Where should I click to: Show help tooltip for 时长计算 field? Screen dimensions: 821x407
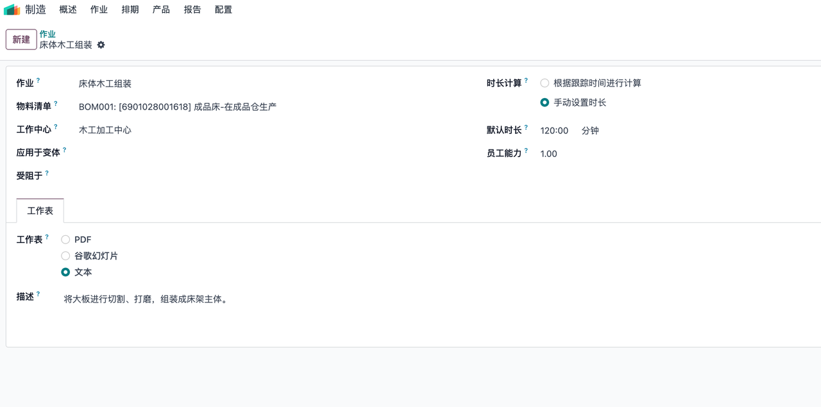[526, 81]
